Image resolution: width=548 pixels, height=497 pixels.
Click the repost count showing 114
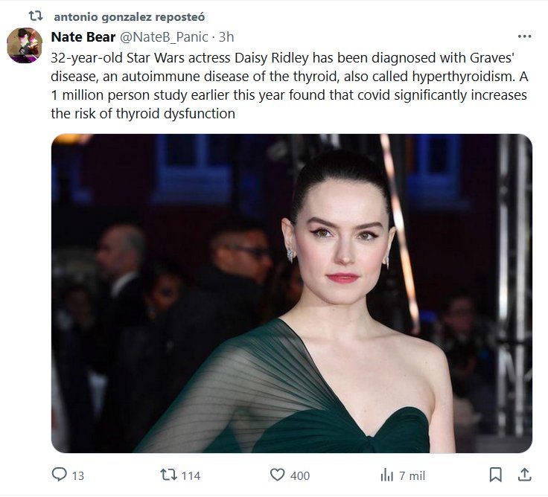click(191, 475)
